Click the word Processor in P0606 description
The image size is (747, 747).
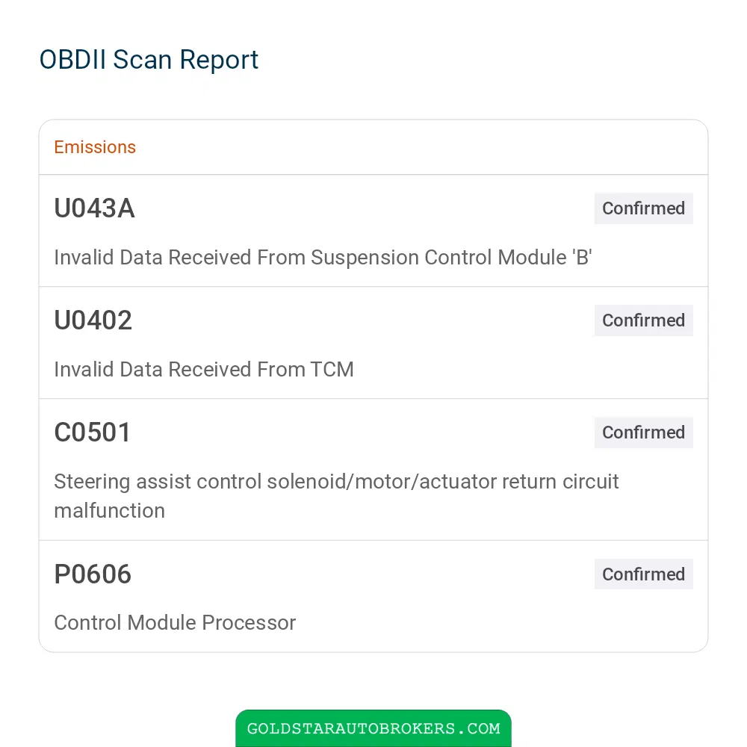click(x=249, y=623)
